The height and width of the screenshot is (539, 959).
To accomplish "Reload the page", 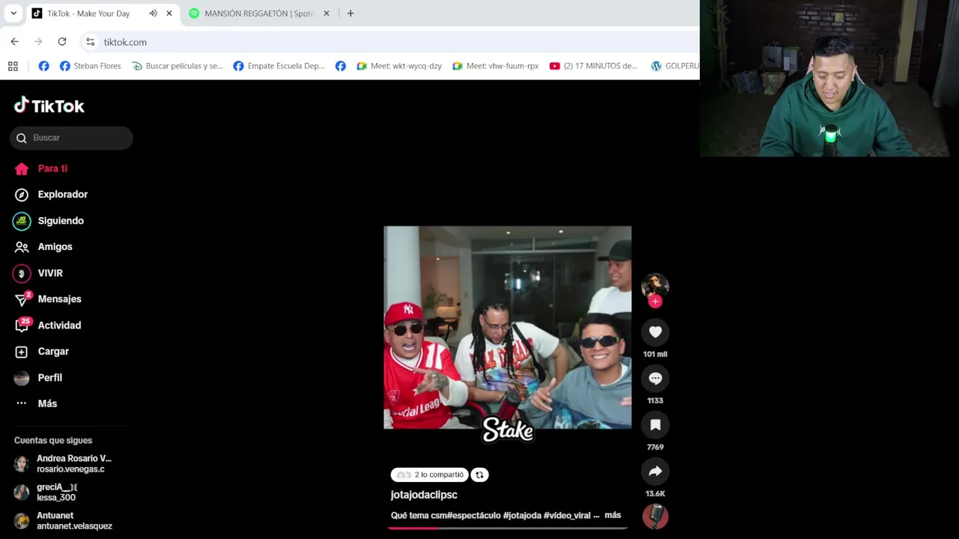I will [x=62, y=42].
